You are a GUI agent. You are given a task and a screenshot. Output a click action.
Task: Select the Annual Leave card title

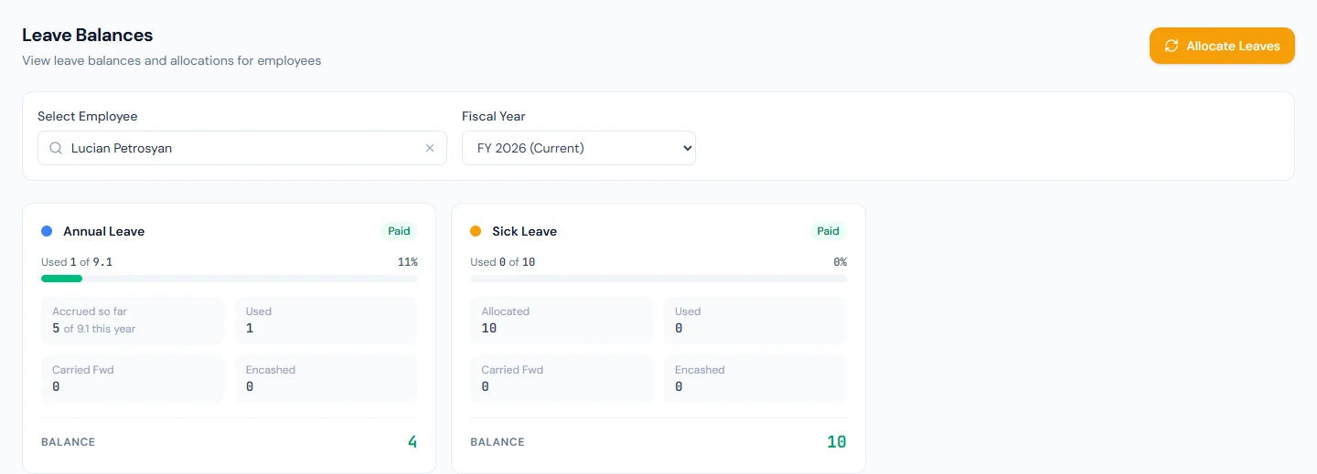pyautogui.click(x=103, y=231)
